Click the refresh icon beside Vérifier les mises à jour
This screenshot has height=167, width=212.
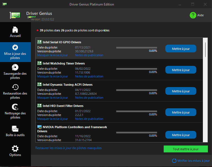click(x=174, y=161)
